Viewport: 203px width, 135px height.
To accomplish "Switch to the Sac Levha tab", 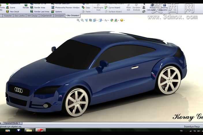I will coord(20,16).
